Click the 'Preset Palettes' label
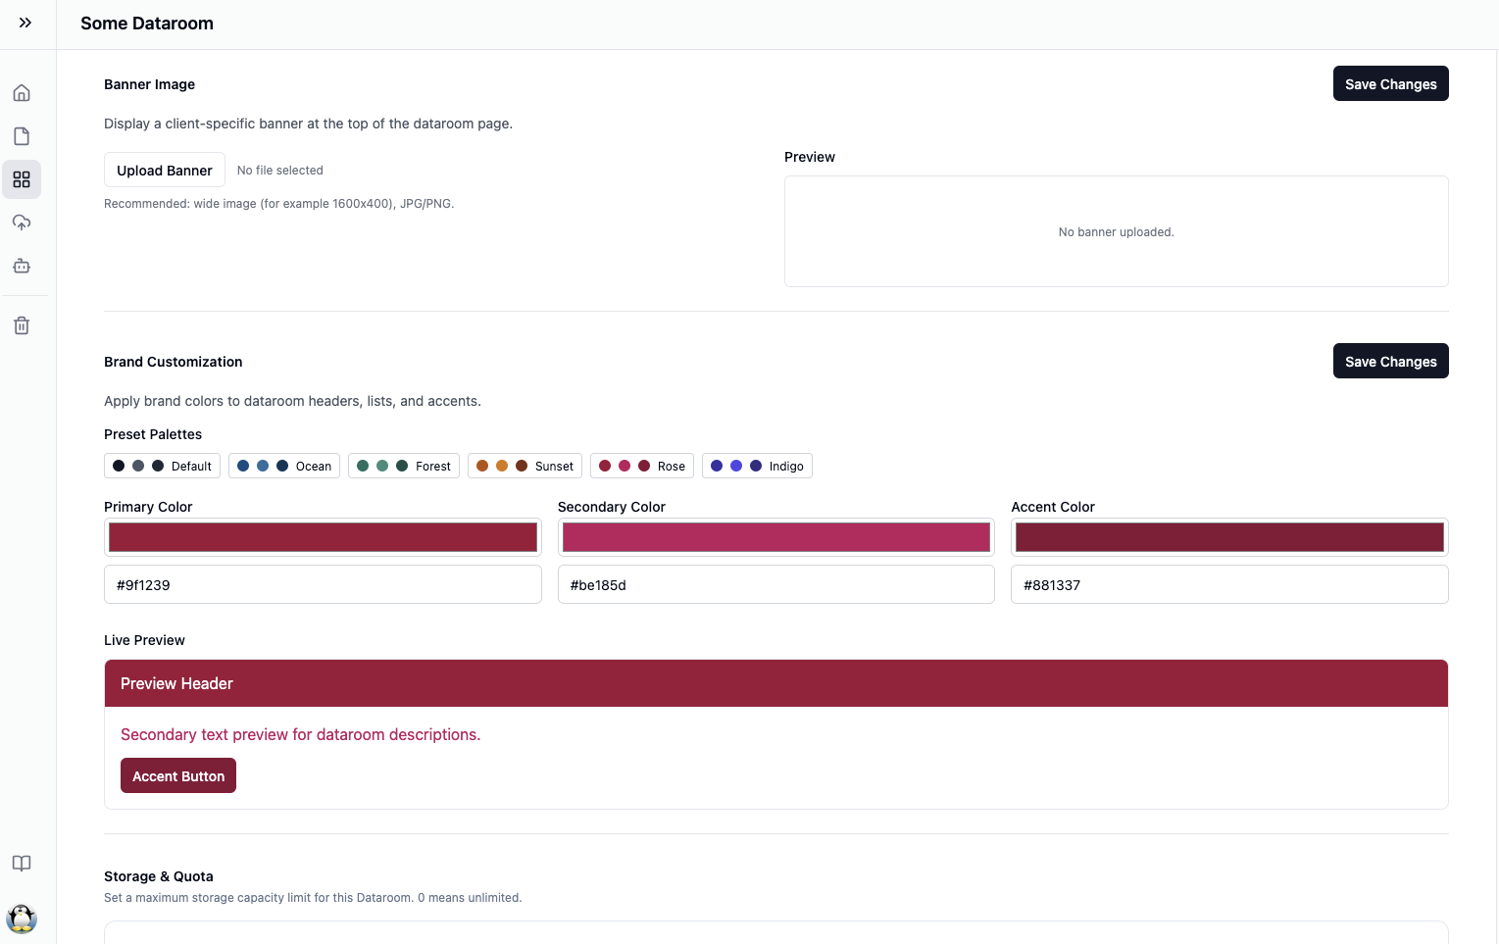Image resolution: width=1499 pixels, height=944 pixels. [153, 435]
